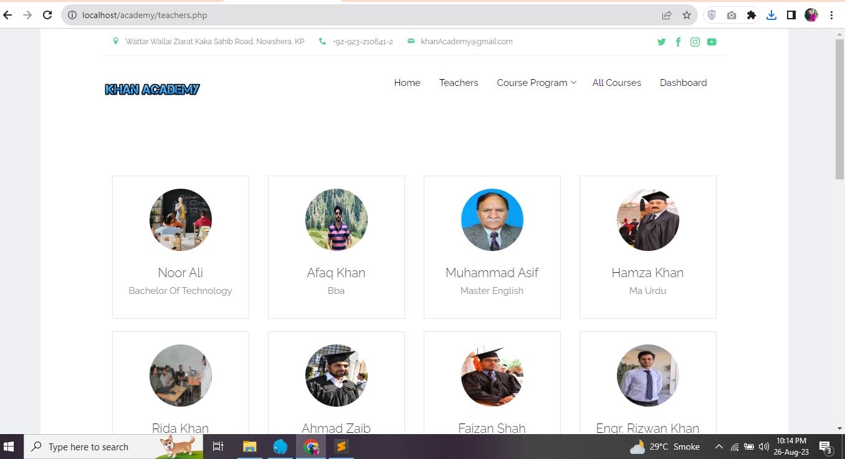Navigate to All Courses page
Image resolution: width=845 pixels, height=459 pixels.
point(616,83)
